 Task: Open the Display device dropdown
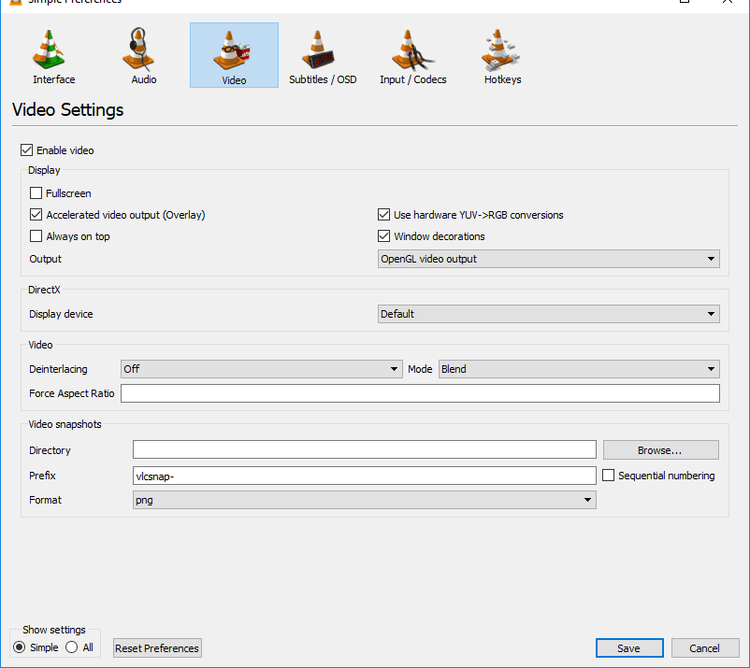click(x=549, y=314)
